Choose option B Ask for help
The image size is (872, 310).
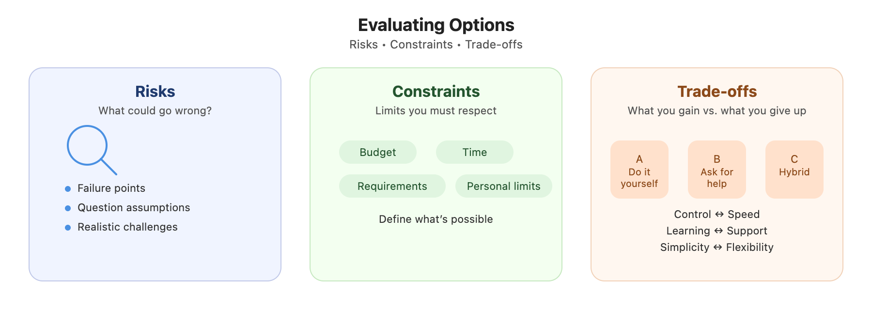click(717, 170)
